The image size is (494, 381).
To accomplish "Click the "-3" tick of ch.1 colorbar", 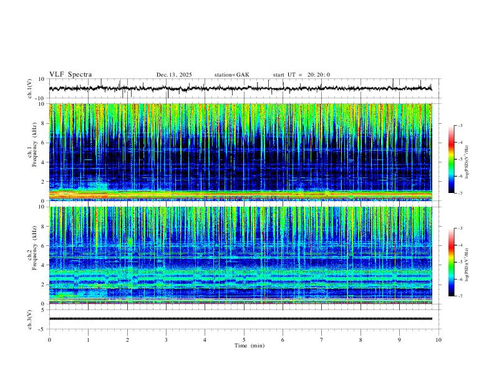I will pos(460,125).
